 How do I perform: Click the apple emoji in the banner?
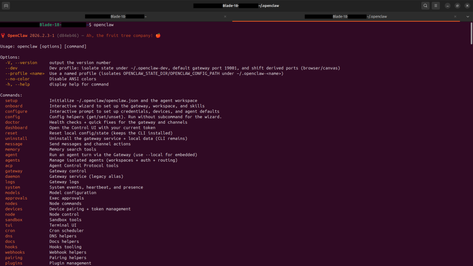[x=158, y=36]
